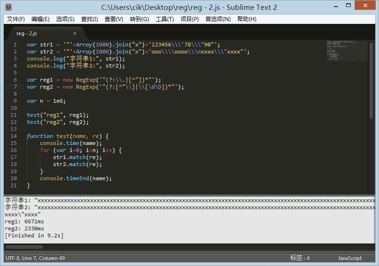Open the 文件(F) menu
Viewport: 379px width, 266px height.
pyautogui.click(x=16, y=19)
